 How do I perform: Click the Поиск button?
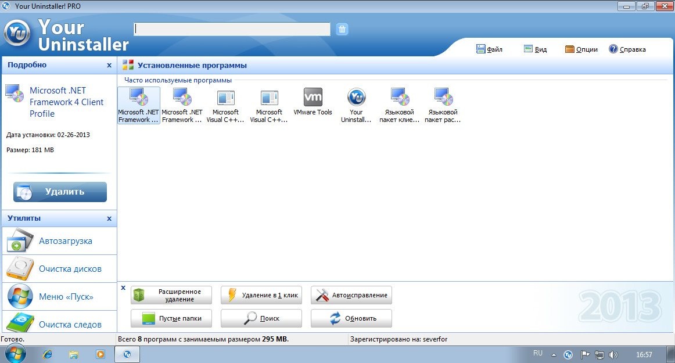point(261,319)
